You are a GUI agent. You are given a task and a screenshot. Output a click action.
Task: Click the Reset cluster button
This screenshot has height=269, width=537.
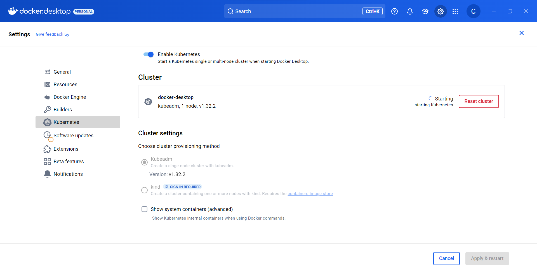(x=479, y=101)
